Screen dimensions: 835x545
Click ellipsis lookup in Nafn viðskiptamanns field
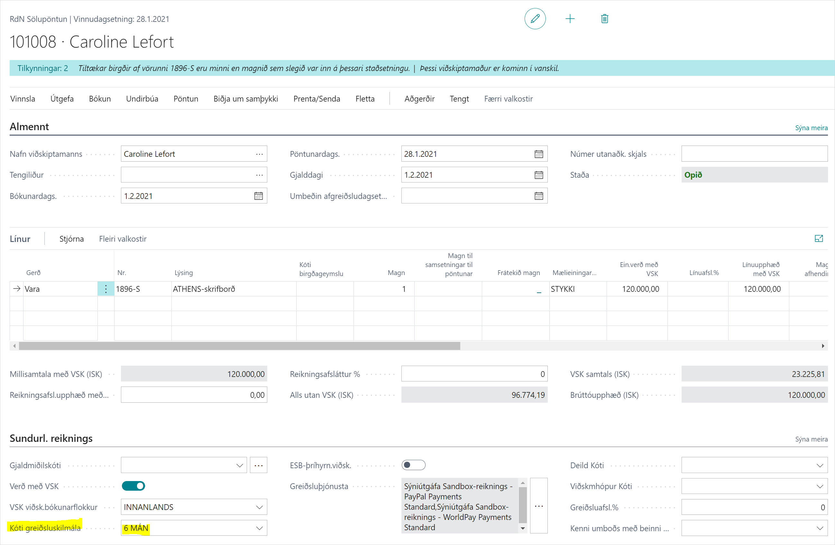[x=259, y=154]
